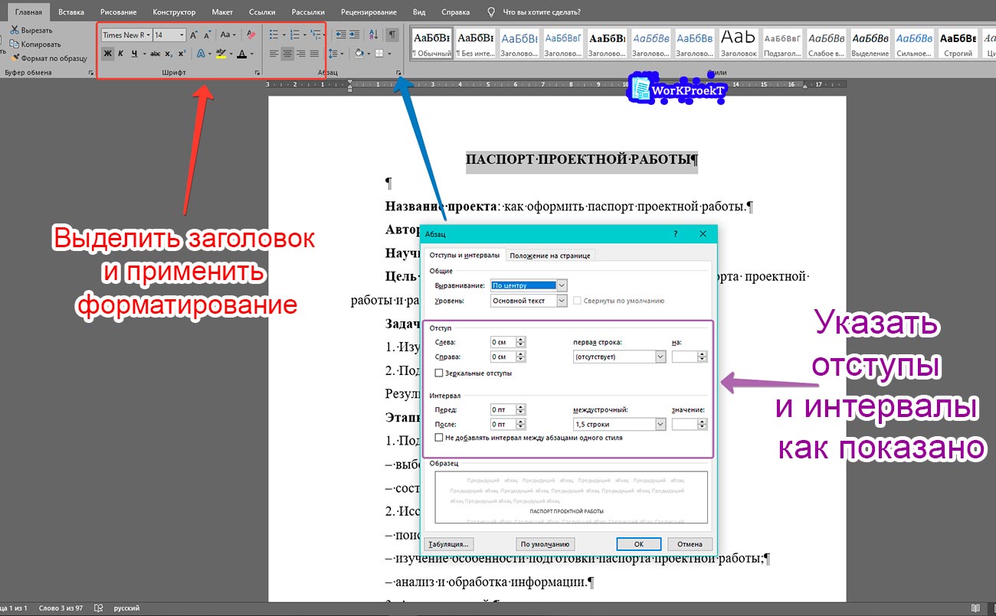Toggle the Свернуты по умолчанию checkbox
Viewport: 996px width, 616px height.
click(579, 300)
